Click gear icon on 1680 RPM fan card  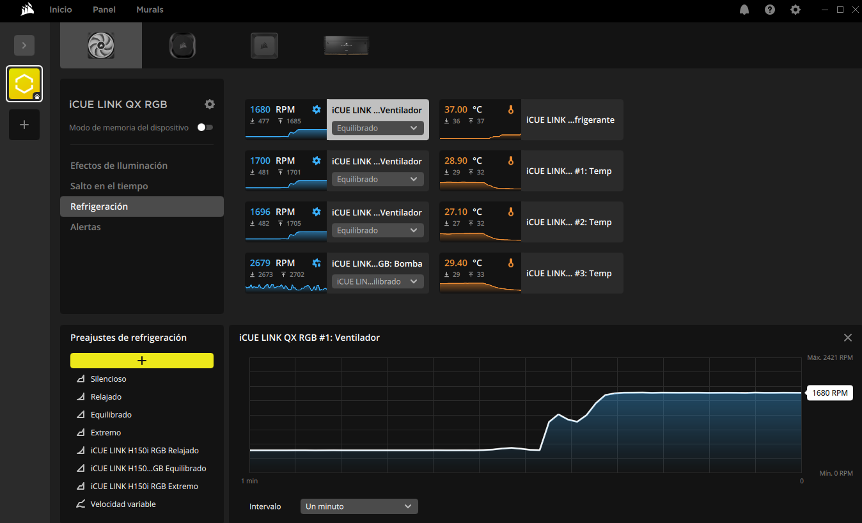coord(316,109)
